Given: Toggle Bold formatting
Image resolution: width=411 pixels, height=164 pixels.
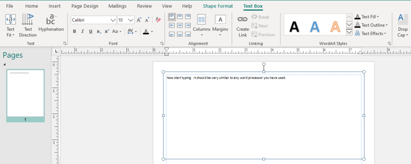Looking at the screenshot, I should 75,31.
